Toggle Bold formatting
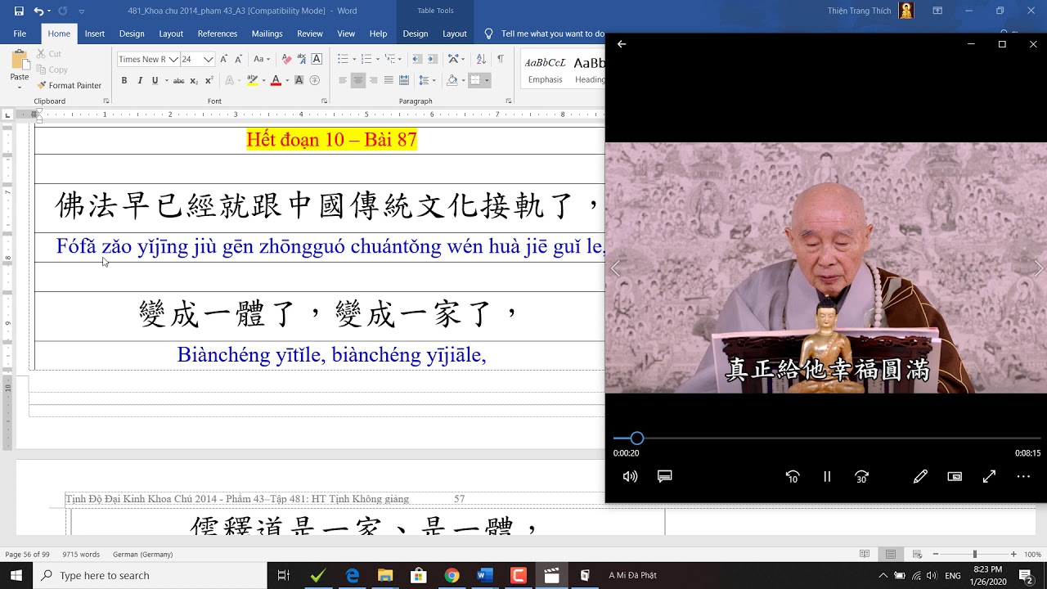This screenshot has height=589, width=1047. pyautogui.click(x=124, y=80)
